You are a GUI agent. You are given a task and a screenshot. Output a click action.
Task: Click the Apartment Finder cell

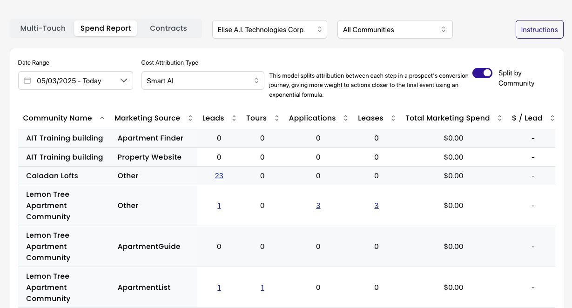150,138
